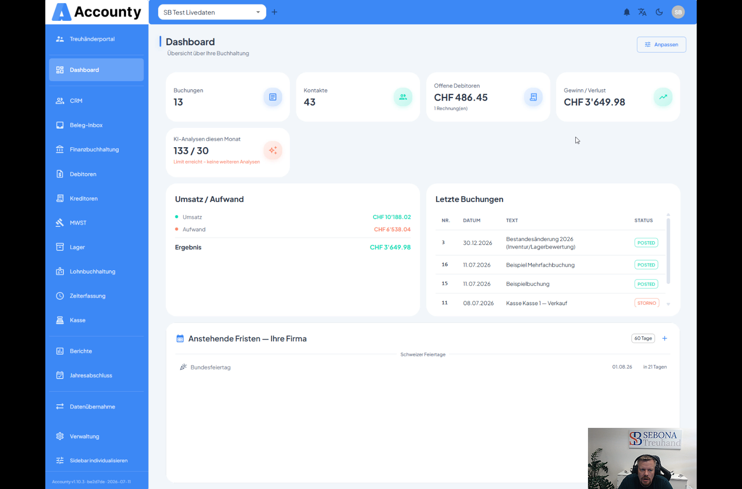Open the language translate icon
This screenshot has width=742, height=489.
click(x=642, y=12)
